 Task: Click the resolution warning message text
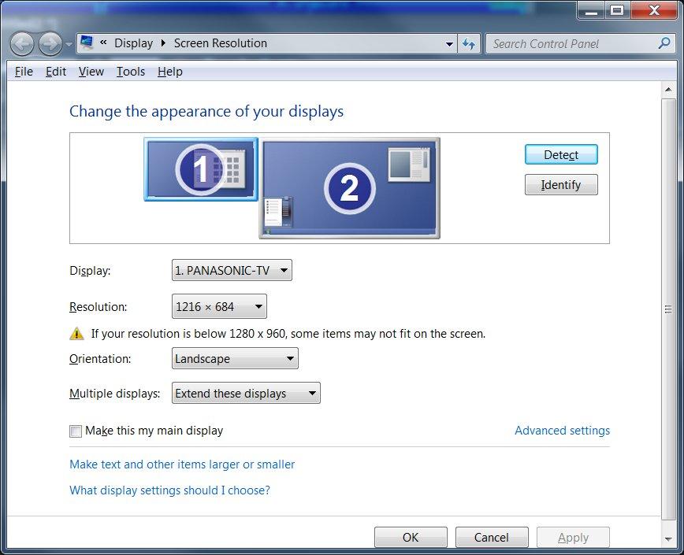[x=288, y=334]
